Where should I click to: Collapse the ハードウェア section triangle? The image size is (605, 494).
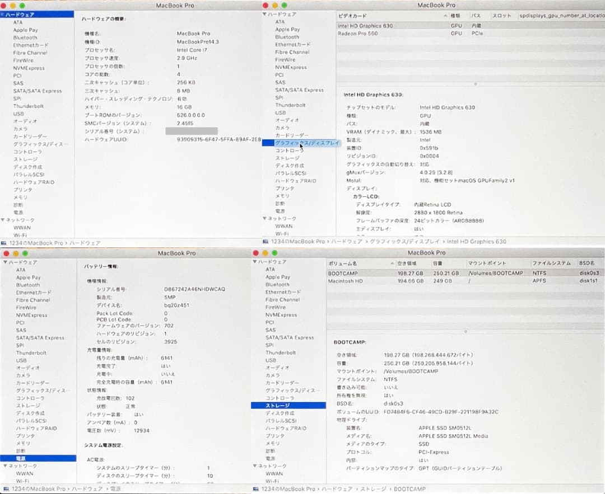3,14
